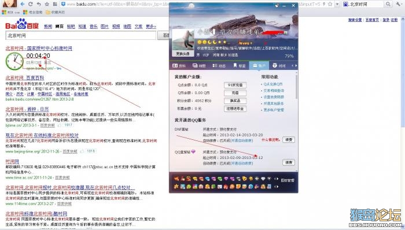The height and width of the screenshot is (230, 405).
Task: Expand more tabs with the profile tab-strip arrow
Action: pyautogui.click(x=294, y=66)
